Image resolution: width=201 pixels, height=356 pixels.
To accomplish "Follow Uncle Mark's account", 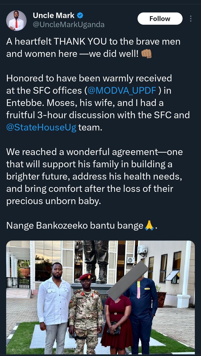I will click(x=160, y=19).
